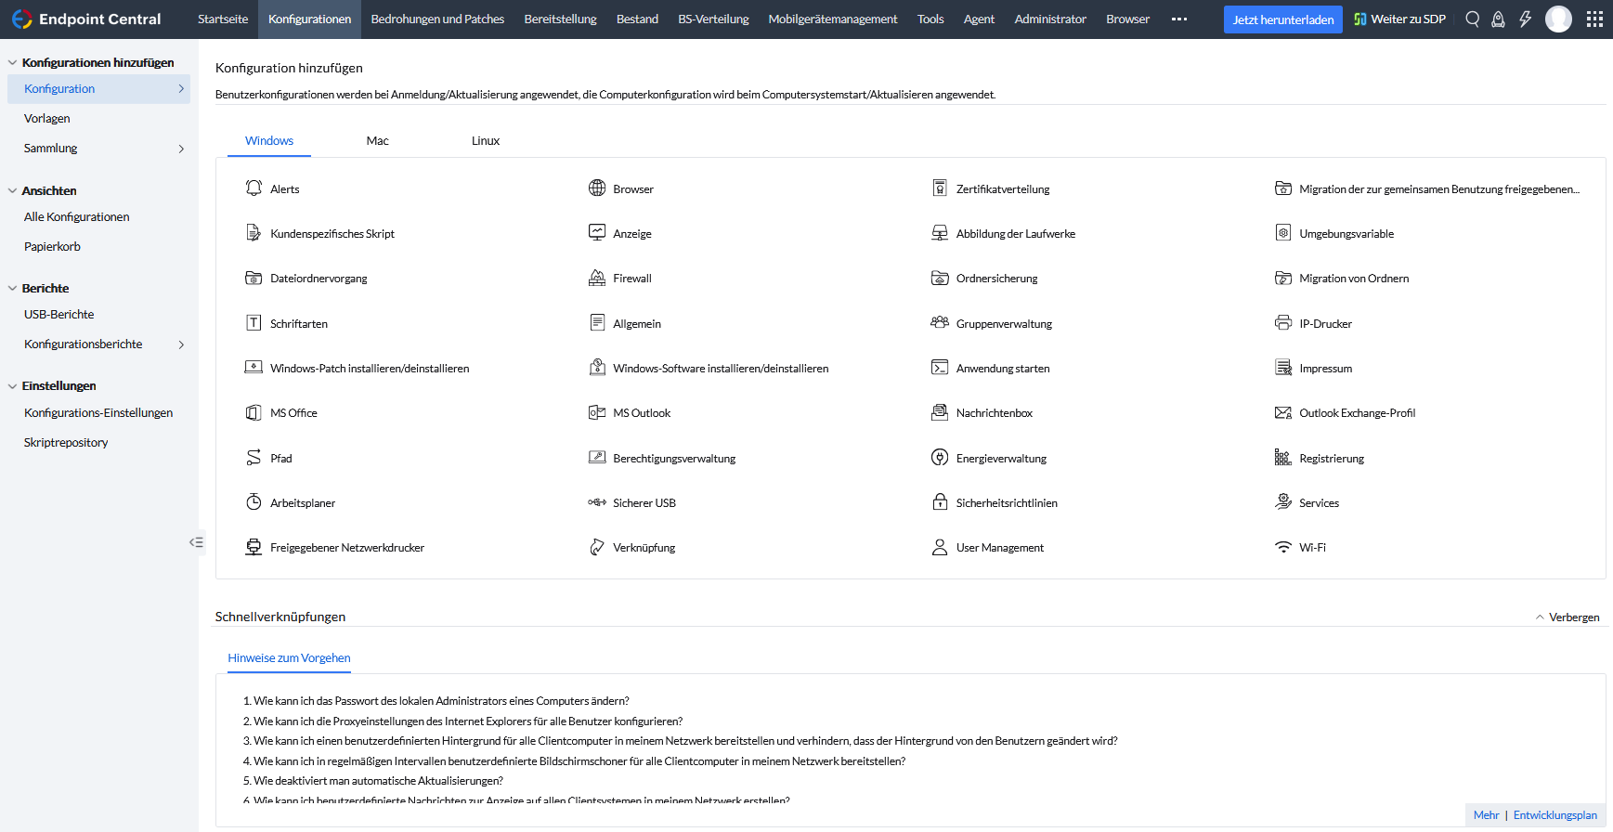Open the apps grid icon
The height and width of the screenshot is (832, 1613).
(1594, 19)
